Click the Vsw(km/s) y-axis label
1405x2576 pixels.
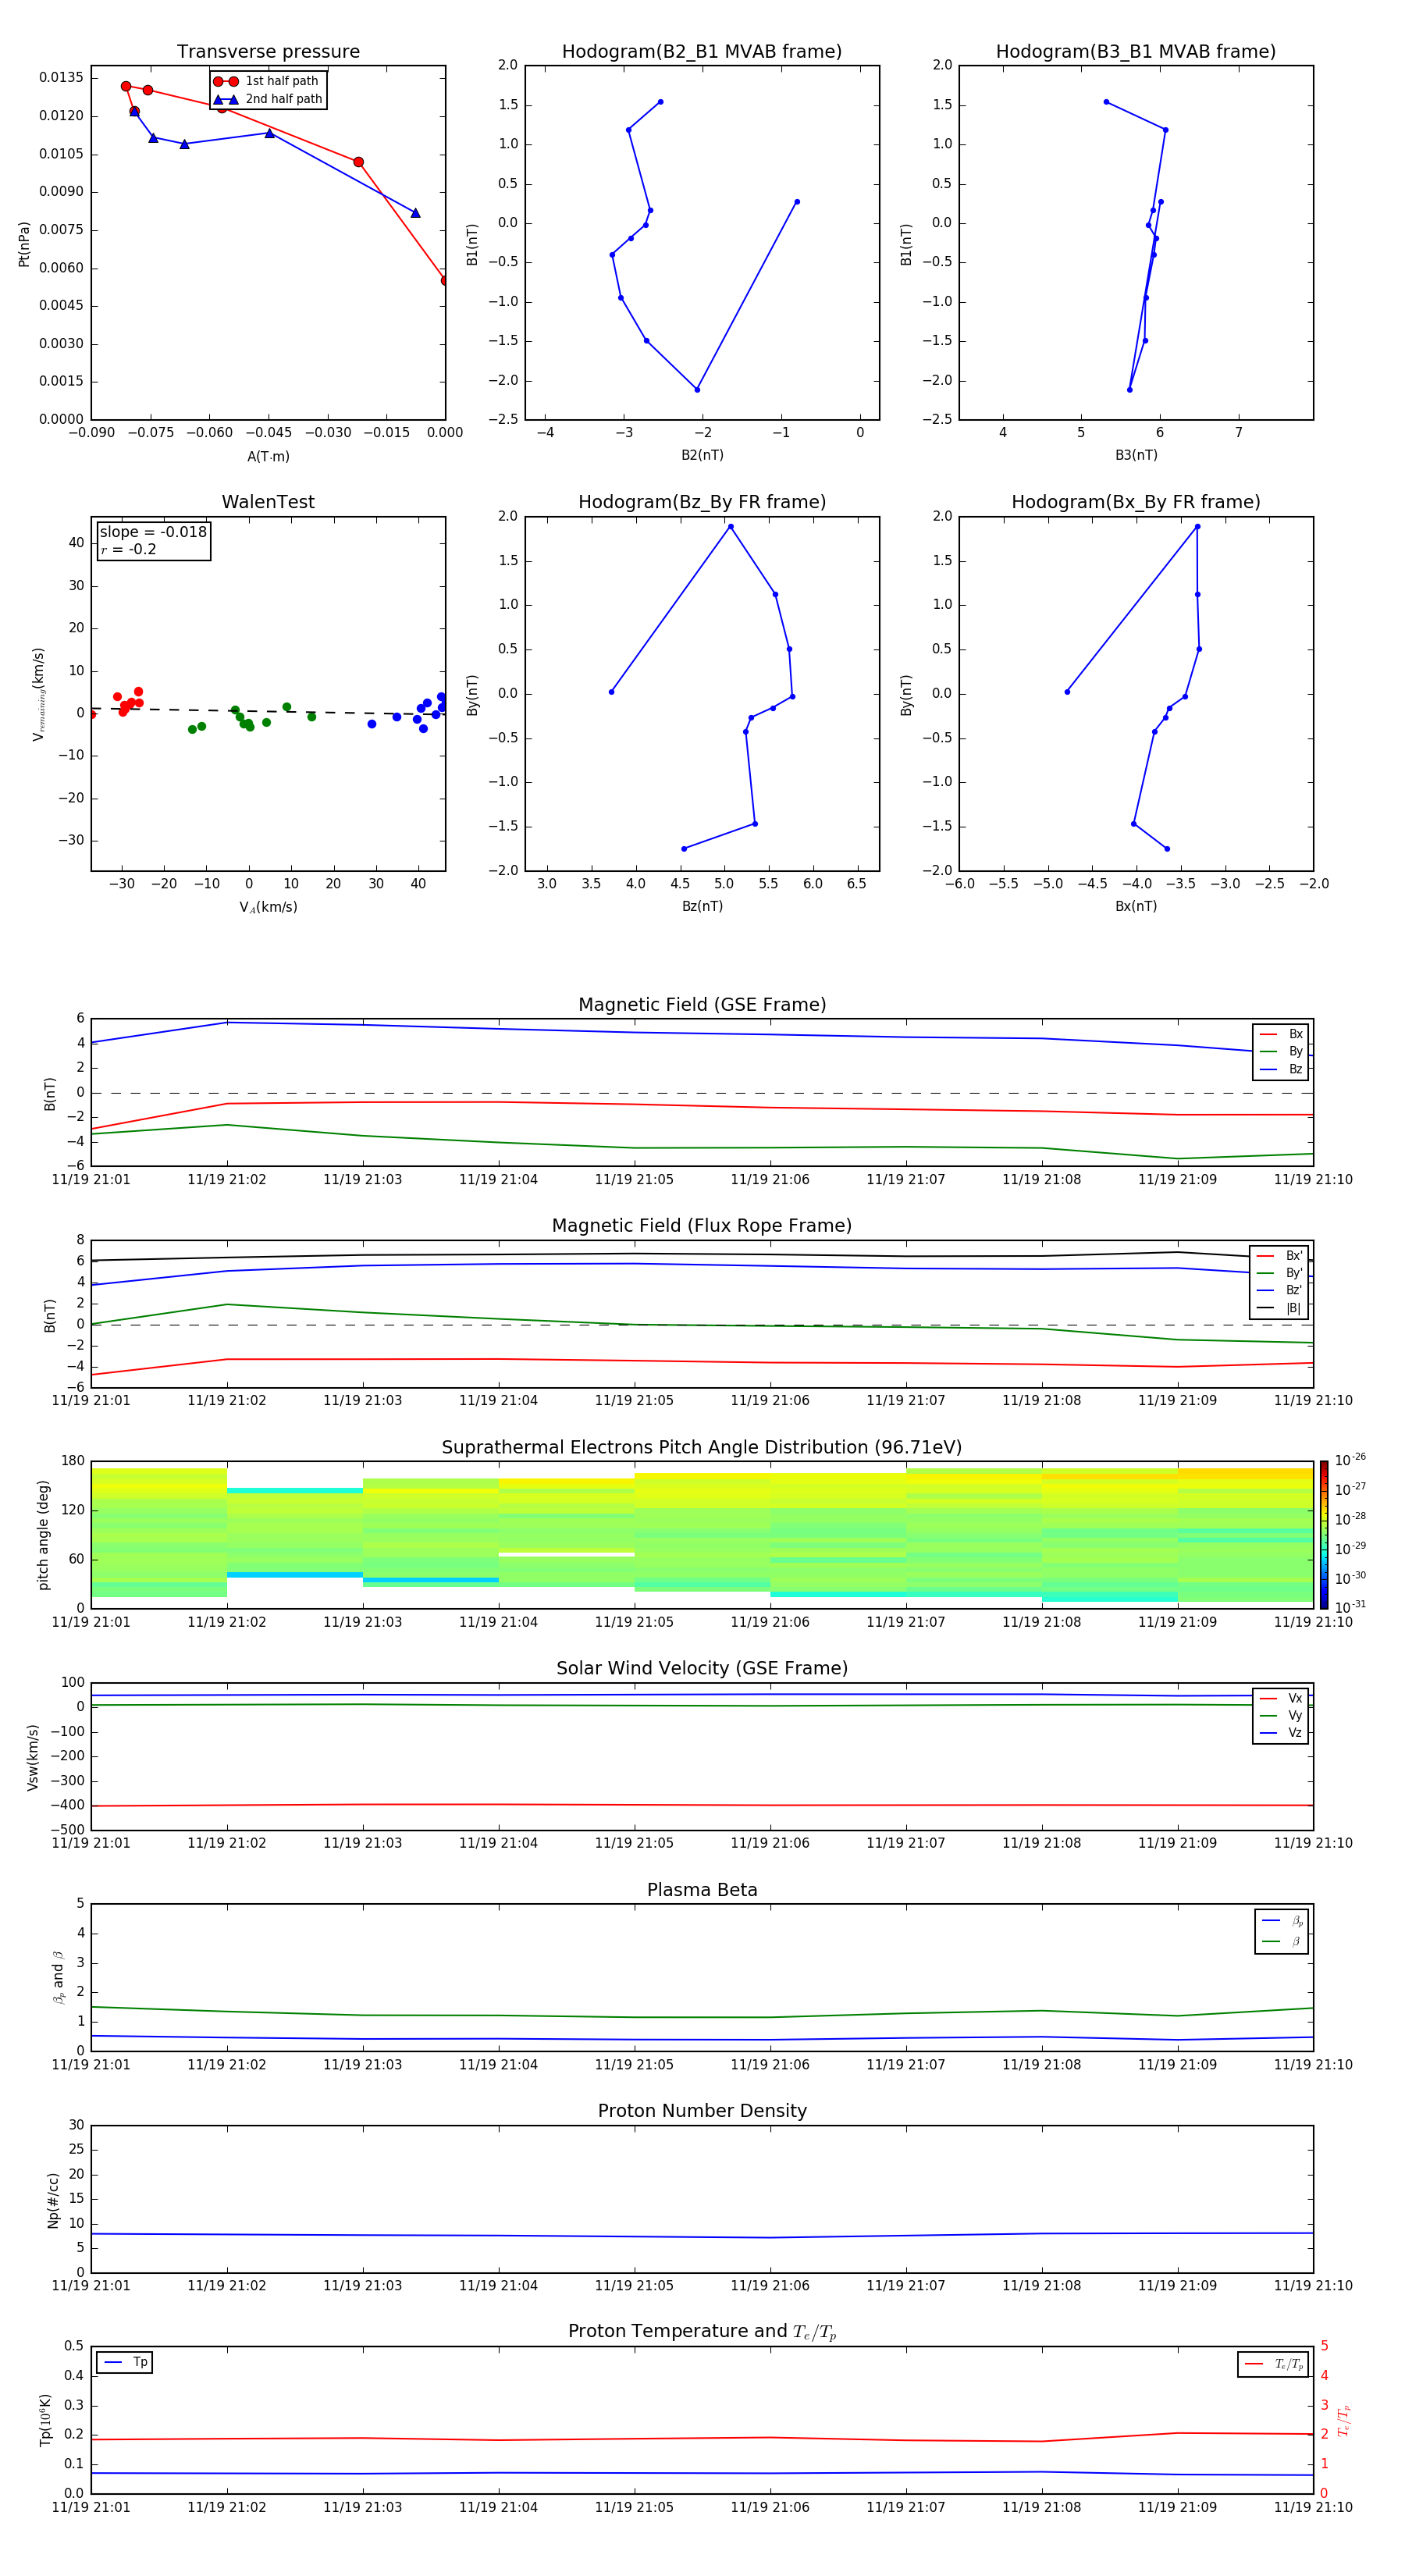click(x=32, y=1757)
